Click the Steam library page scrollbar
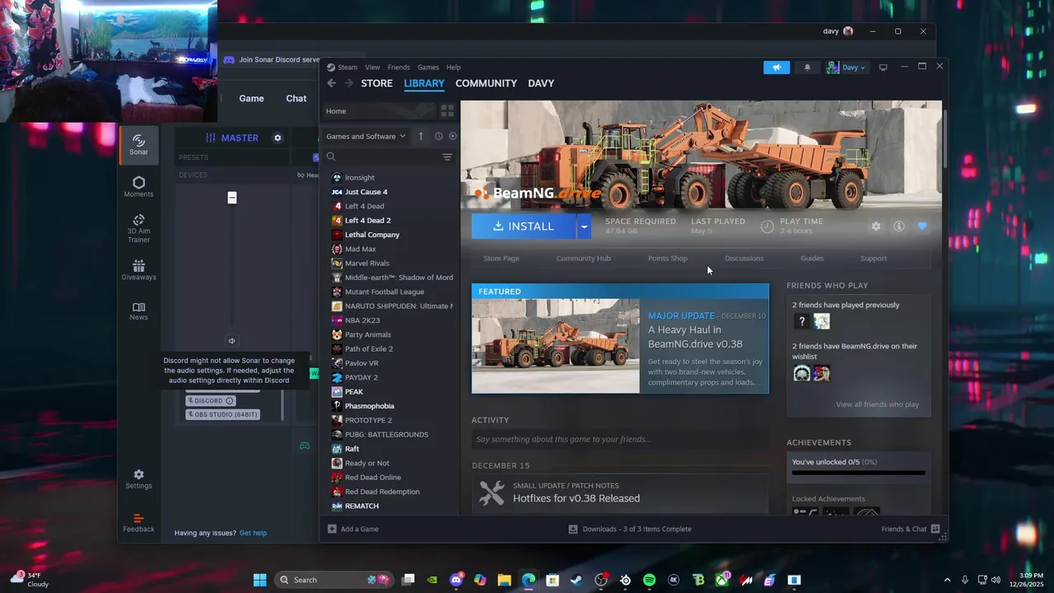Viewport: 1054px width, 593px height. pos(945,140)
